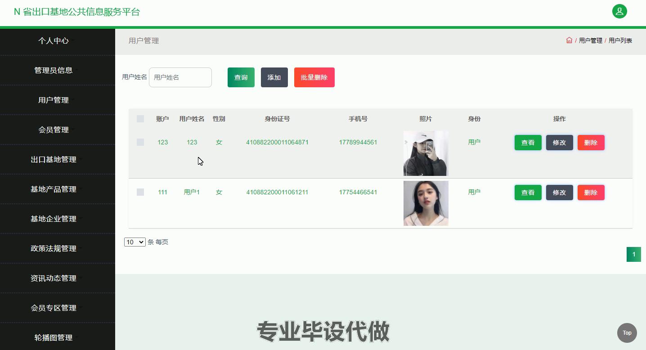Click 用户列表 breadcrumb link
The width and height of the screenshot is (646, 350).
pos(620,40)
